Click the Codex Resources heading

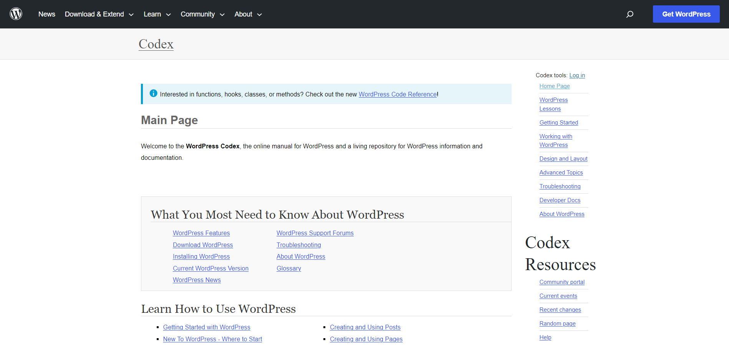click(560, 253)
